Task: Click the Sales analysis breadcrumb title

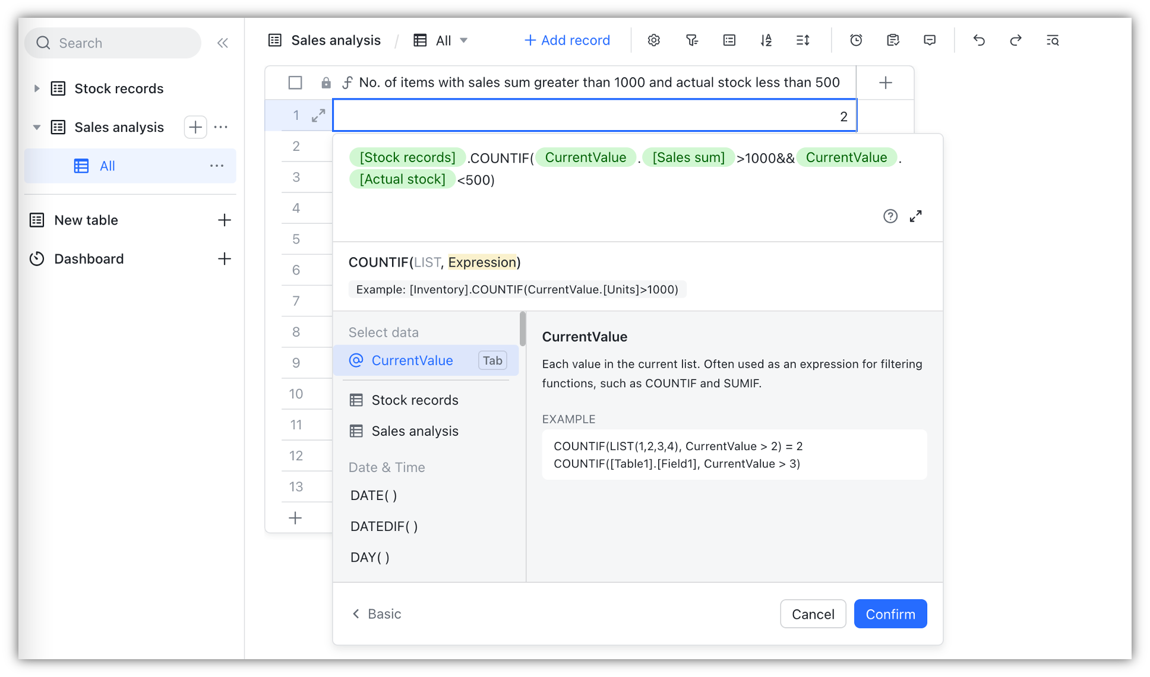Action: click(x=336, y=40)
